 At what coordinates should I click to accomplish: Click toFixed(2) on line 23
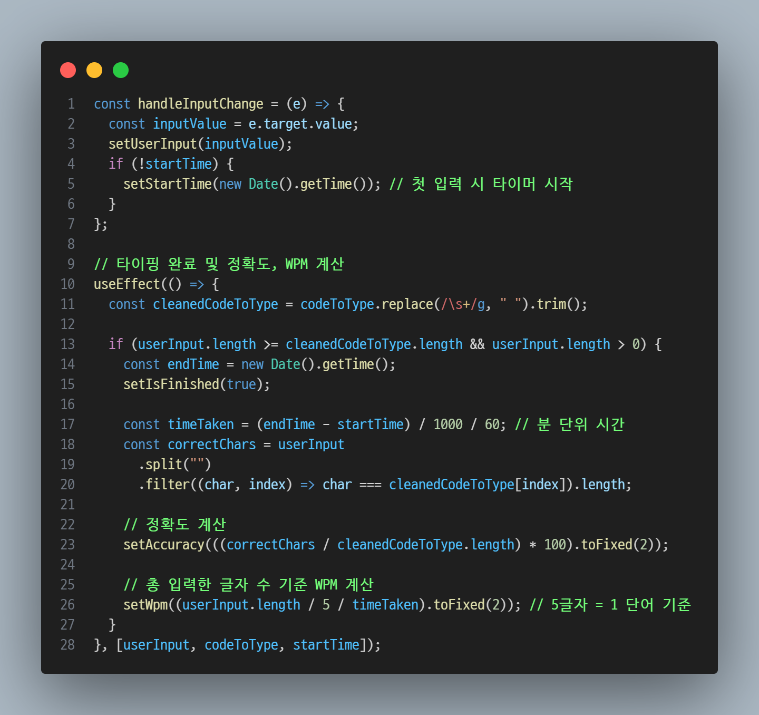click(618, 545)
